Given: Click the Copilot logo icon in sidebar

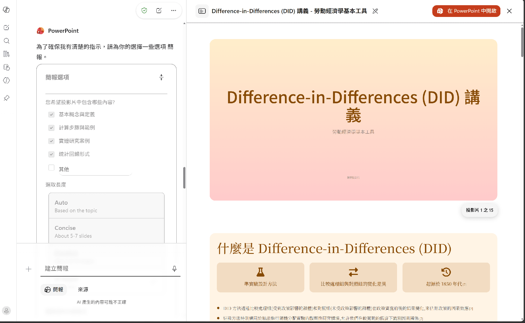Looking at the screenshot, I should [6, 10].
